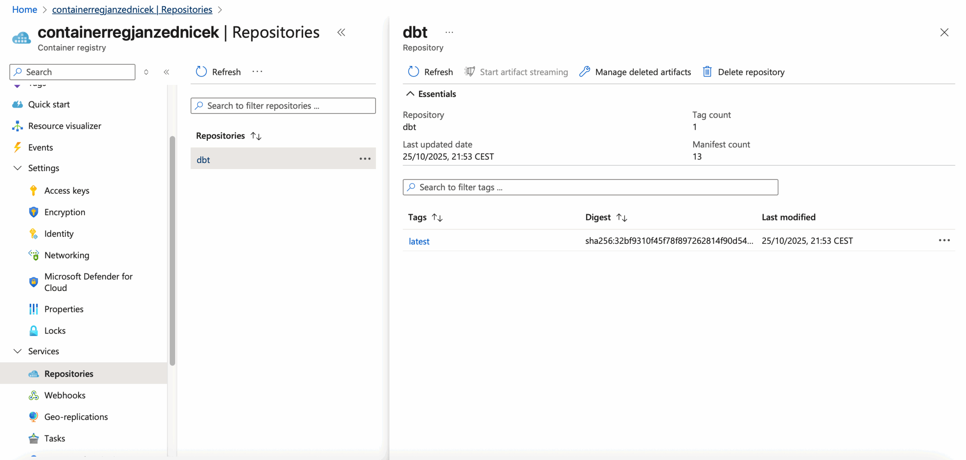Open Access keys settings

pos(66,191)
